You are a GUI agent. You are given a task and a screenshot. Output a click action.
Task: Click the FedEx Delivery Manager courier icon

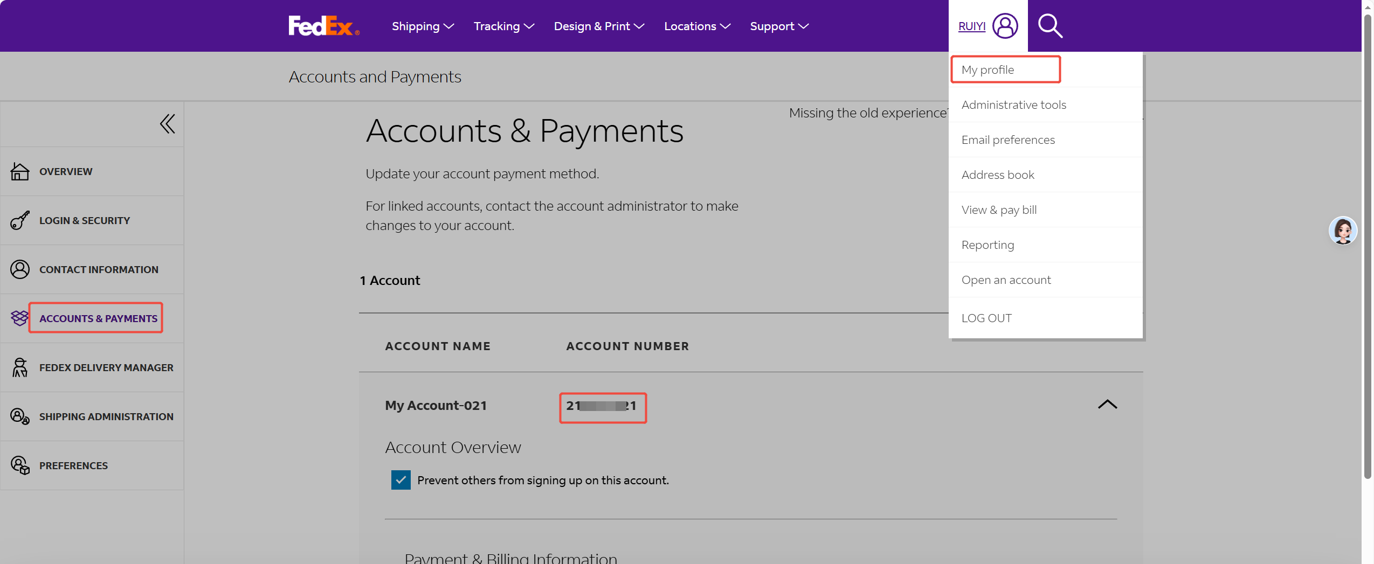coord(20,367)
